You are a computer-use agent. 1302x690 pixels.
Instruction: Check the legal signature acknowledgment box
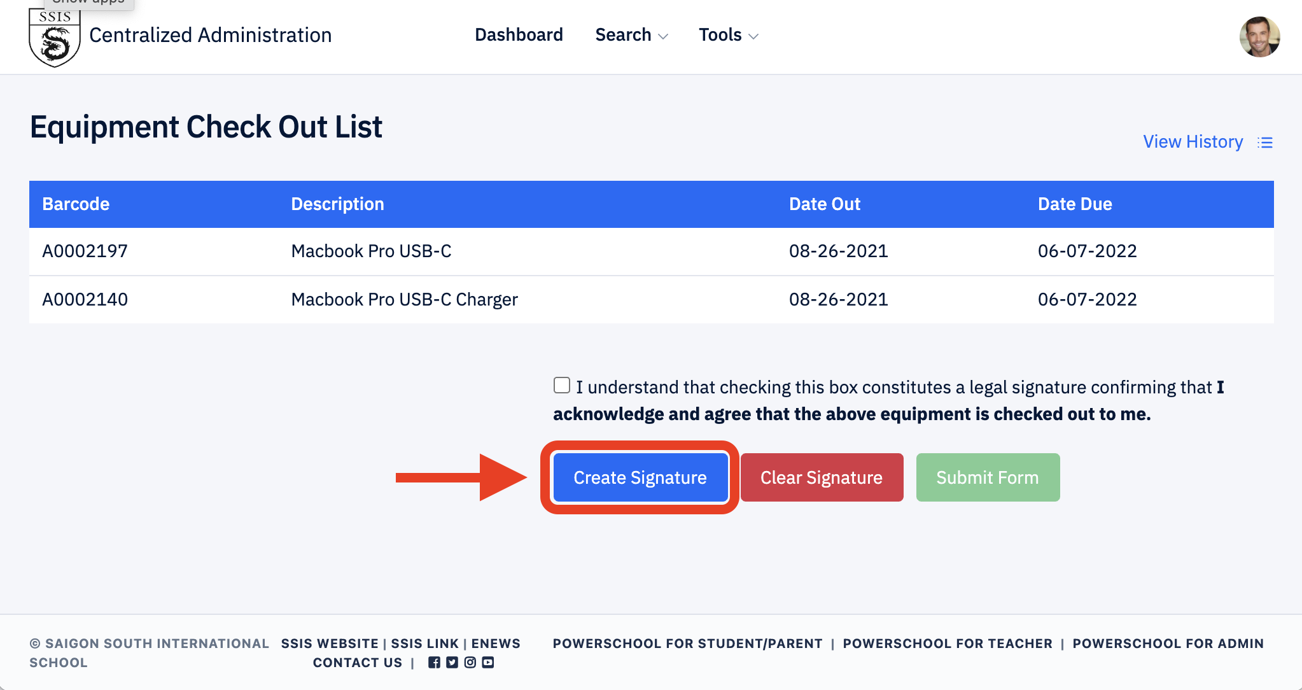point(561,385)
